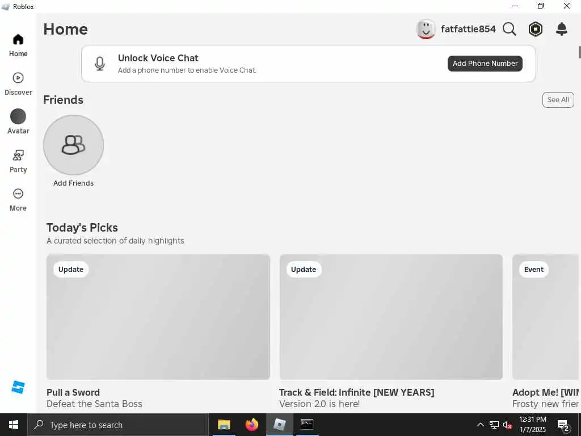
Task: Click 'Version 2.0 is here!' subtitle
Action: (319, 404)
